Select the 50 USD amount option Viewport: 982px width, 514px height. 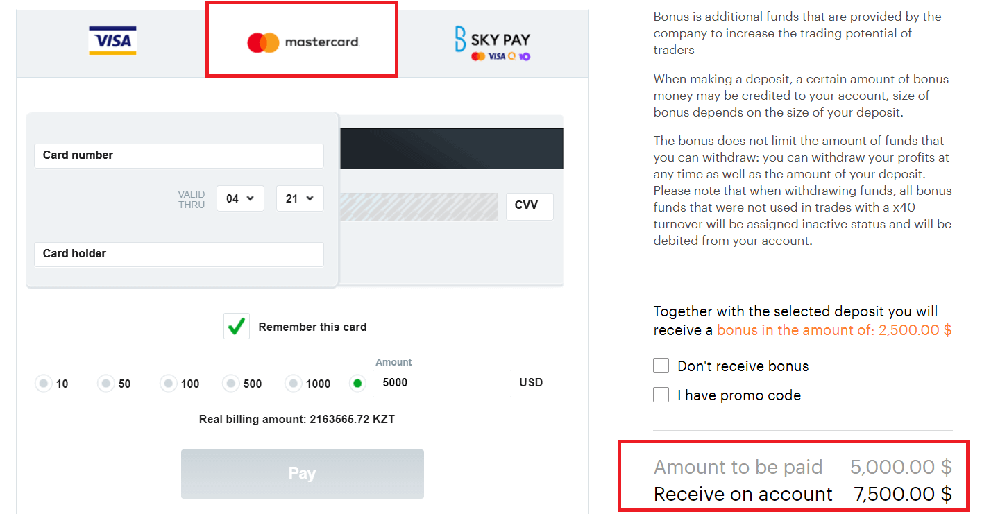[x=106, y=383]
